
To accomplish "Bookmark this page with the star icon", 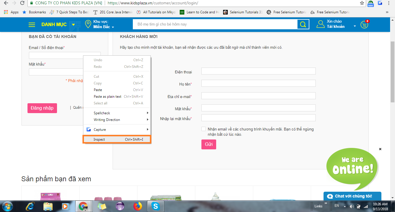I will click(362, 3).
